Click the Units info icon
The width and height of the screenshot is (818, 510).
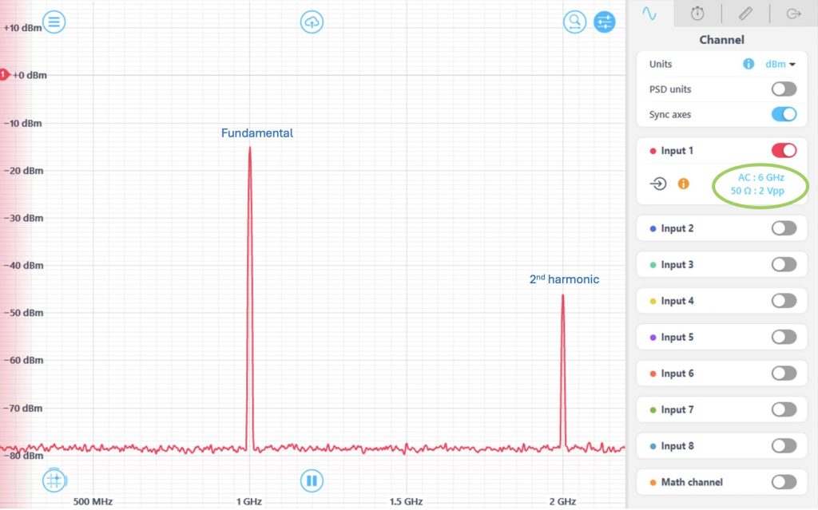(x=749, y=64)
